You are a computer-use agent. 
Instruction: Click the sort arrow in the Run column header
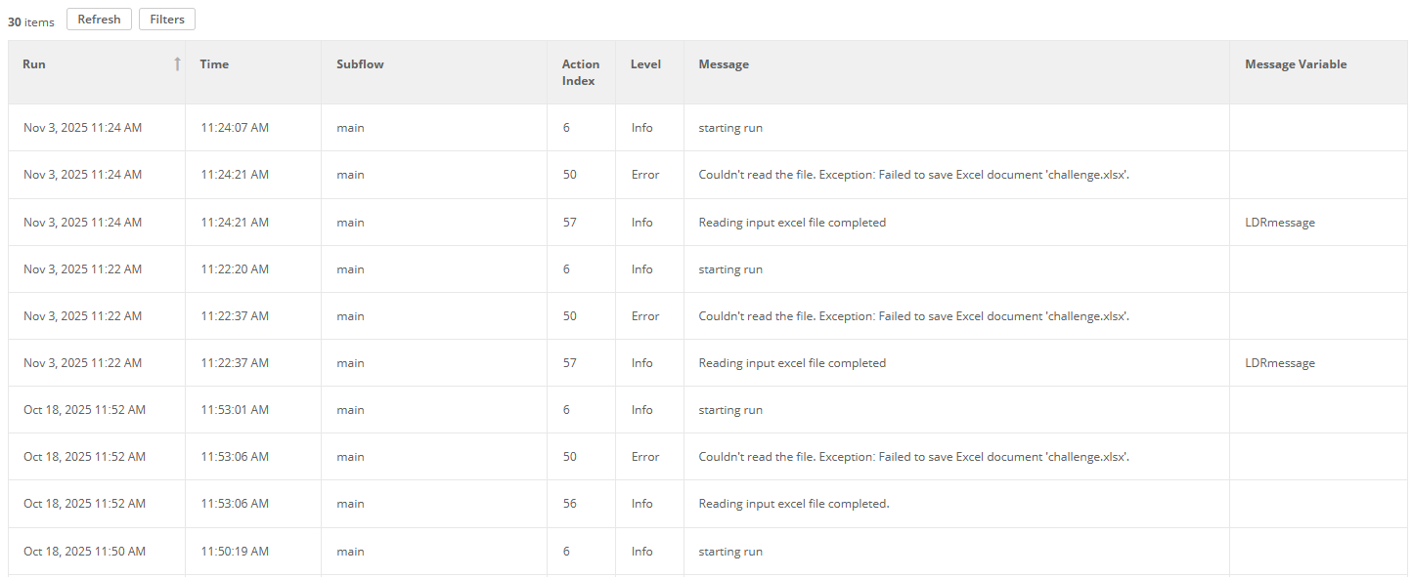point(177,64)
